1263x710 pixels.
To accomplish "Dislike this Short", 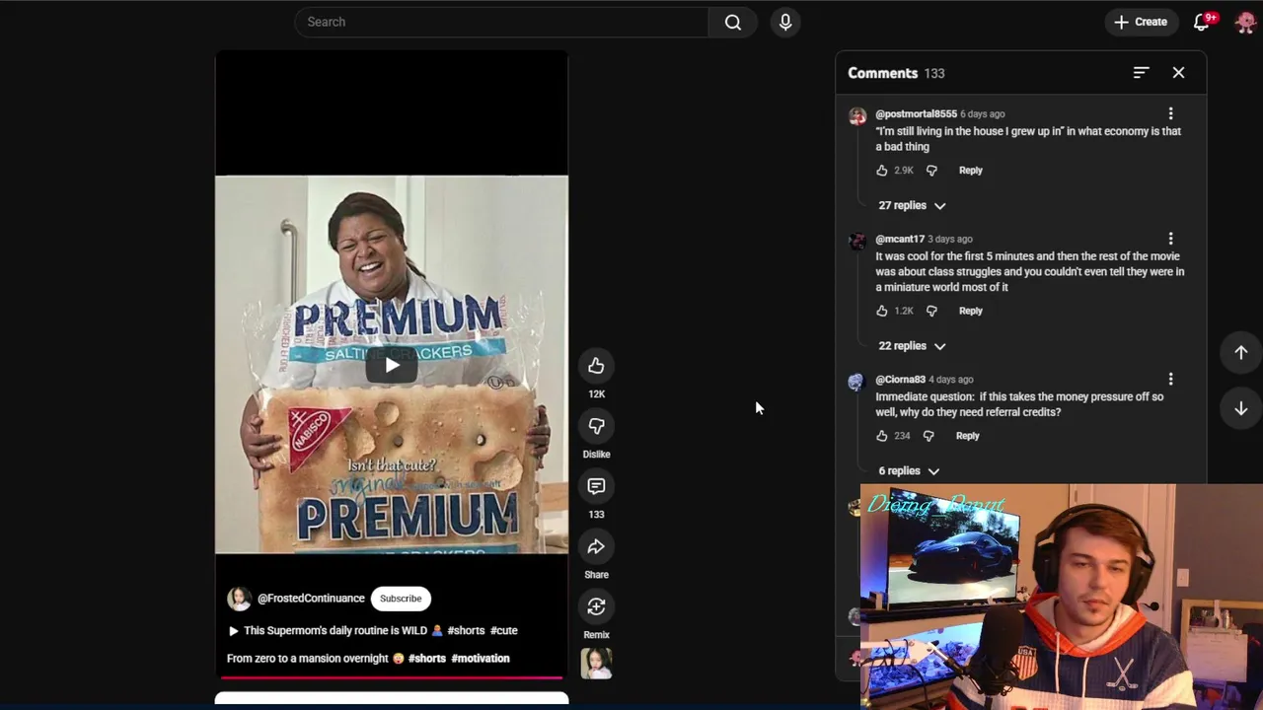I will click(596, 426).
